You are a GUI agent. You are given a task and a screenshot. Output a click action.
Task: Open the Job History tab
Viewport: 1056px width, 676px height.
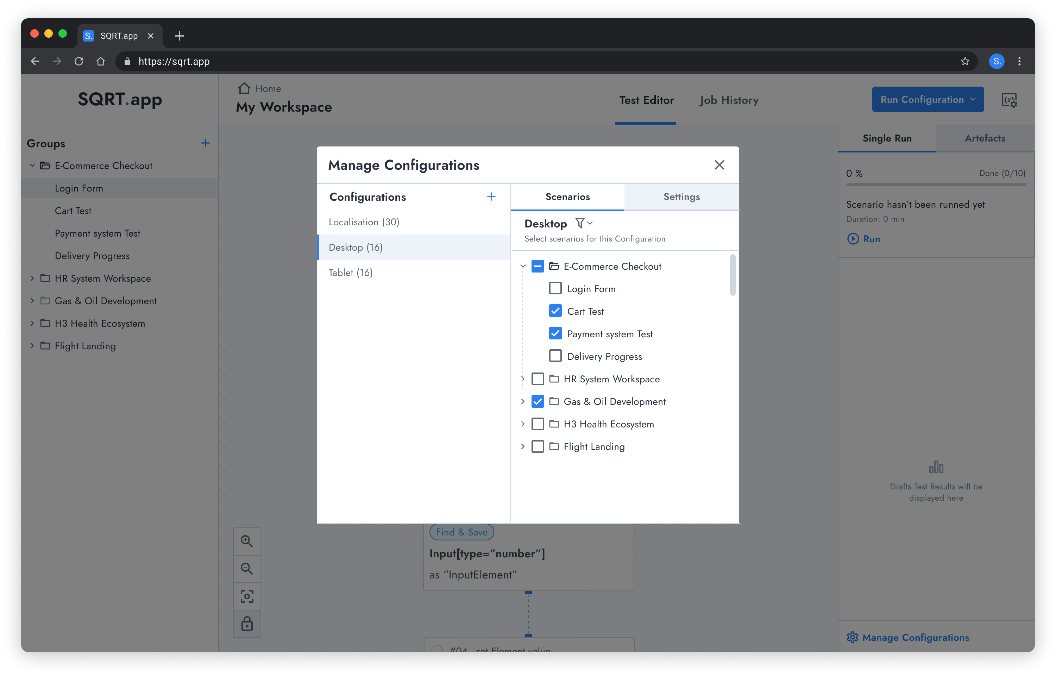[729, 100]
